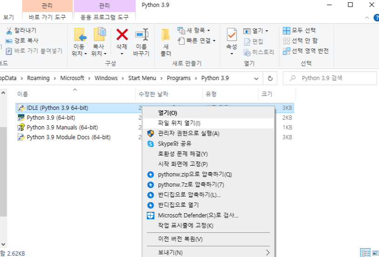This screenshot has height=257, width=379.
Task: Click Invert selection (선택 영역 반전)
Action: [306, 51]
